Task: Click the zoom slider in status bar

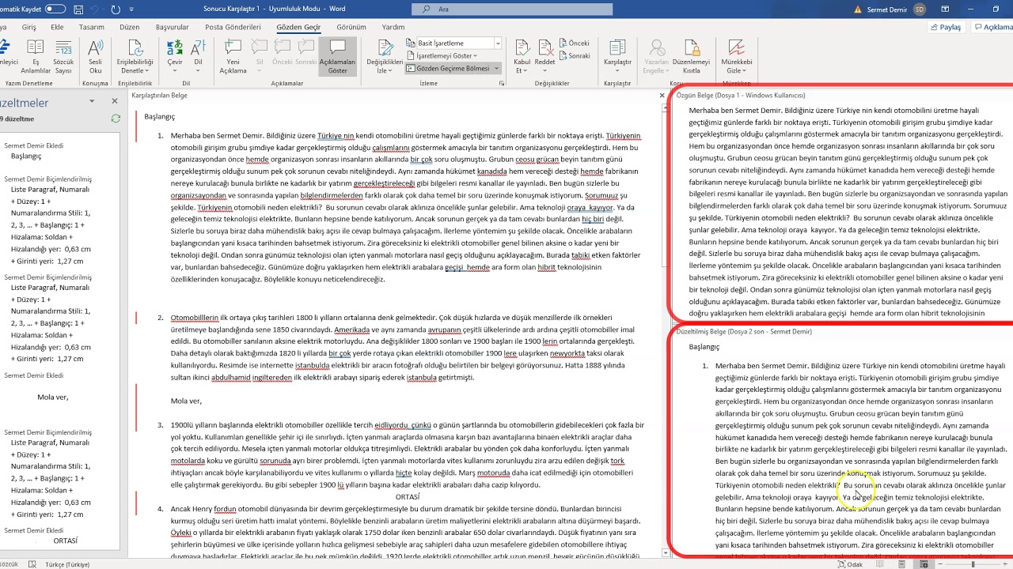Action: [972, 564]
